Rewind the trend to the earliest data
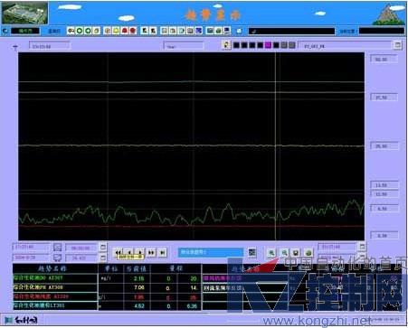This screenshot has height=328, width=408. click(x=119, y=252)
